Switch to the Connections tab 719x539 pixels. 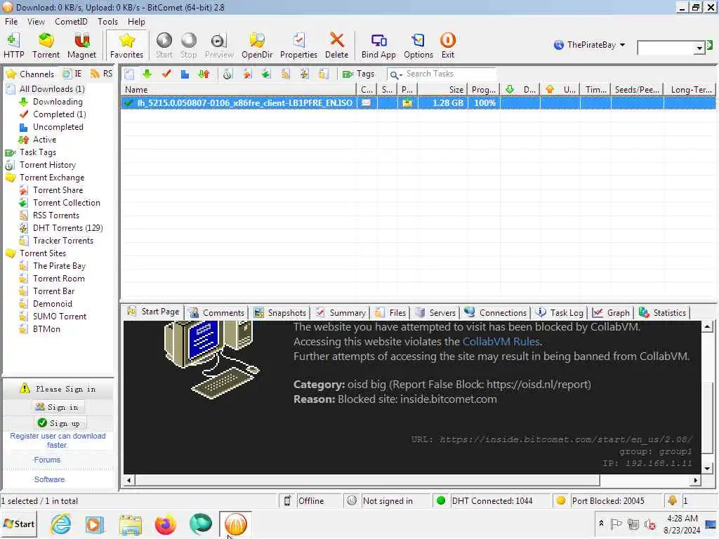(x=496, y=312)
